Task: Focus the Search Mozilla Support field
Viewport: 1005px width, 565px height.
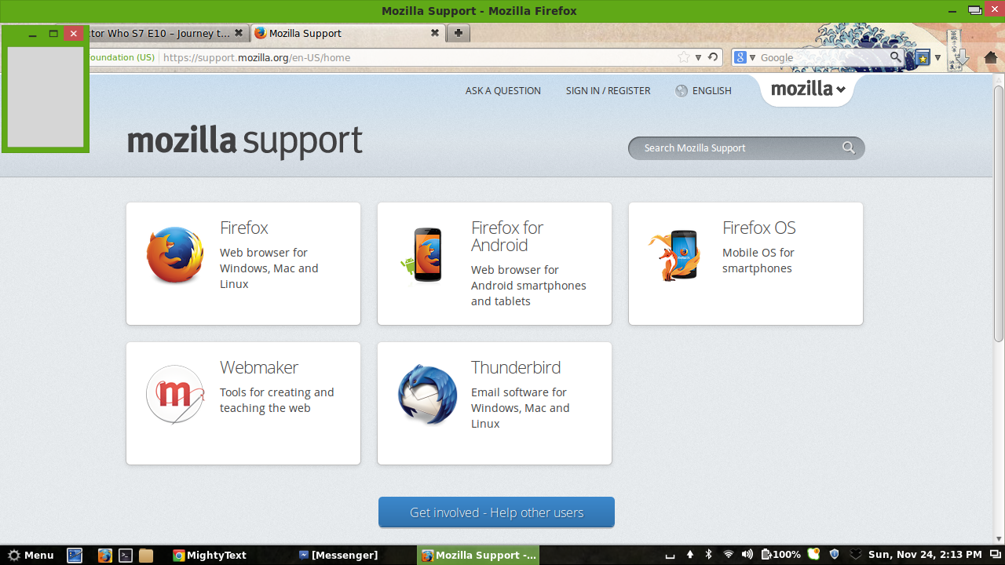Action: 746,148
